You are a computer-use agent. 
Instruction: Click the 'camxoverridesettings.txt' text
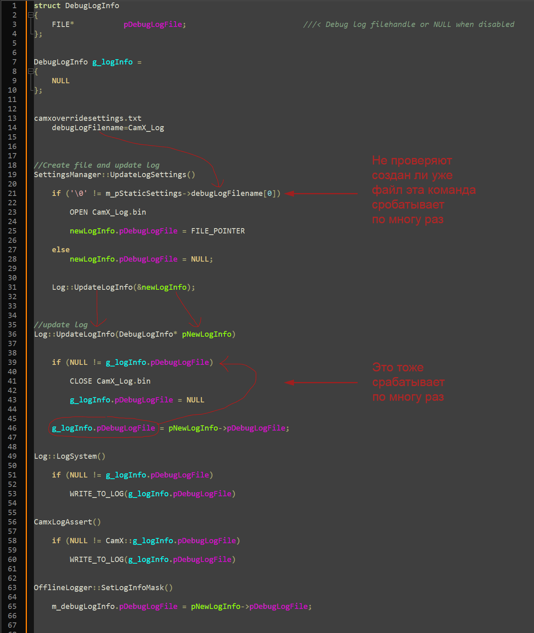pos(88,118)
